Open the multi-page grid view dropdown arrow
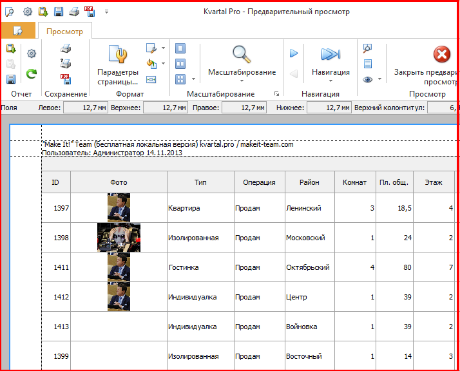The image size is (460, 371). click(193, 79)
